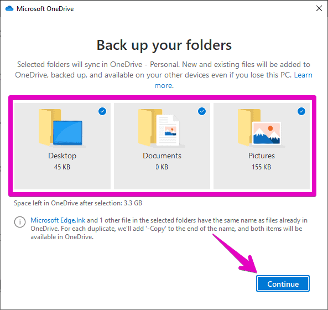The width and height of the screenshot is (328, 310).
Task: Select the Documents label text
Action: pos(162,156)
